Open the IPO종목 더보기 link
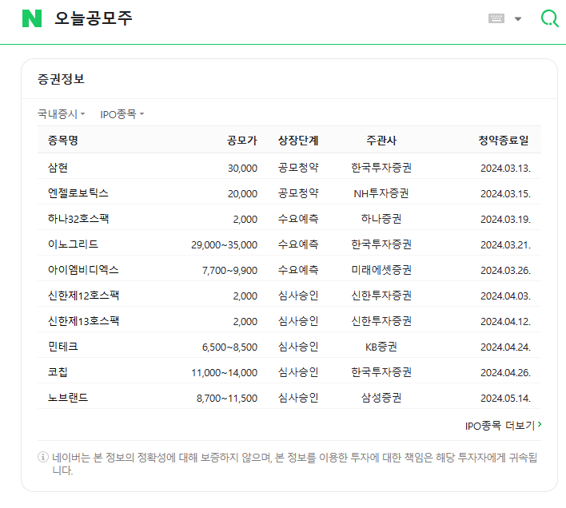 [503, 426]
